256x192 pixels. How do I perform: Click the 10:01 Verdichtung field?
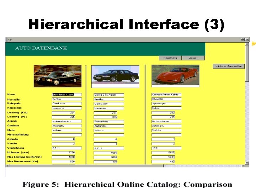point(166,148)
